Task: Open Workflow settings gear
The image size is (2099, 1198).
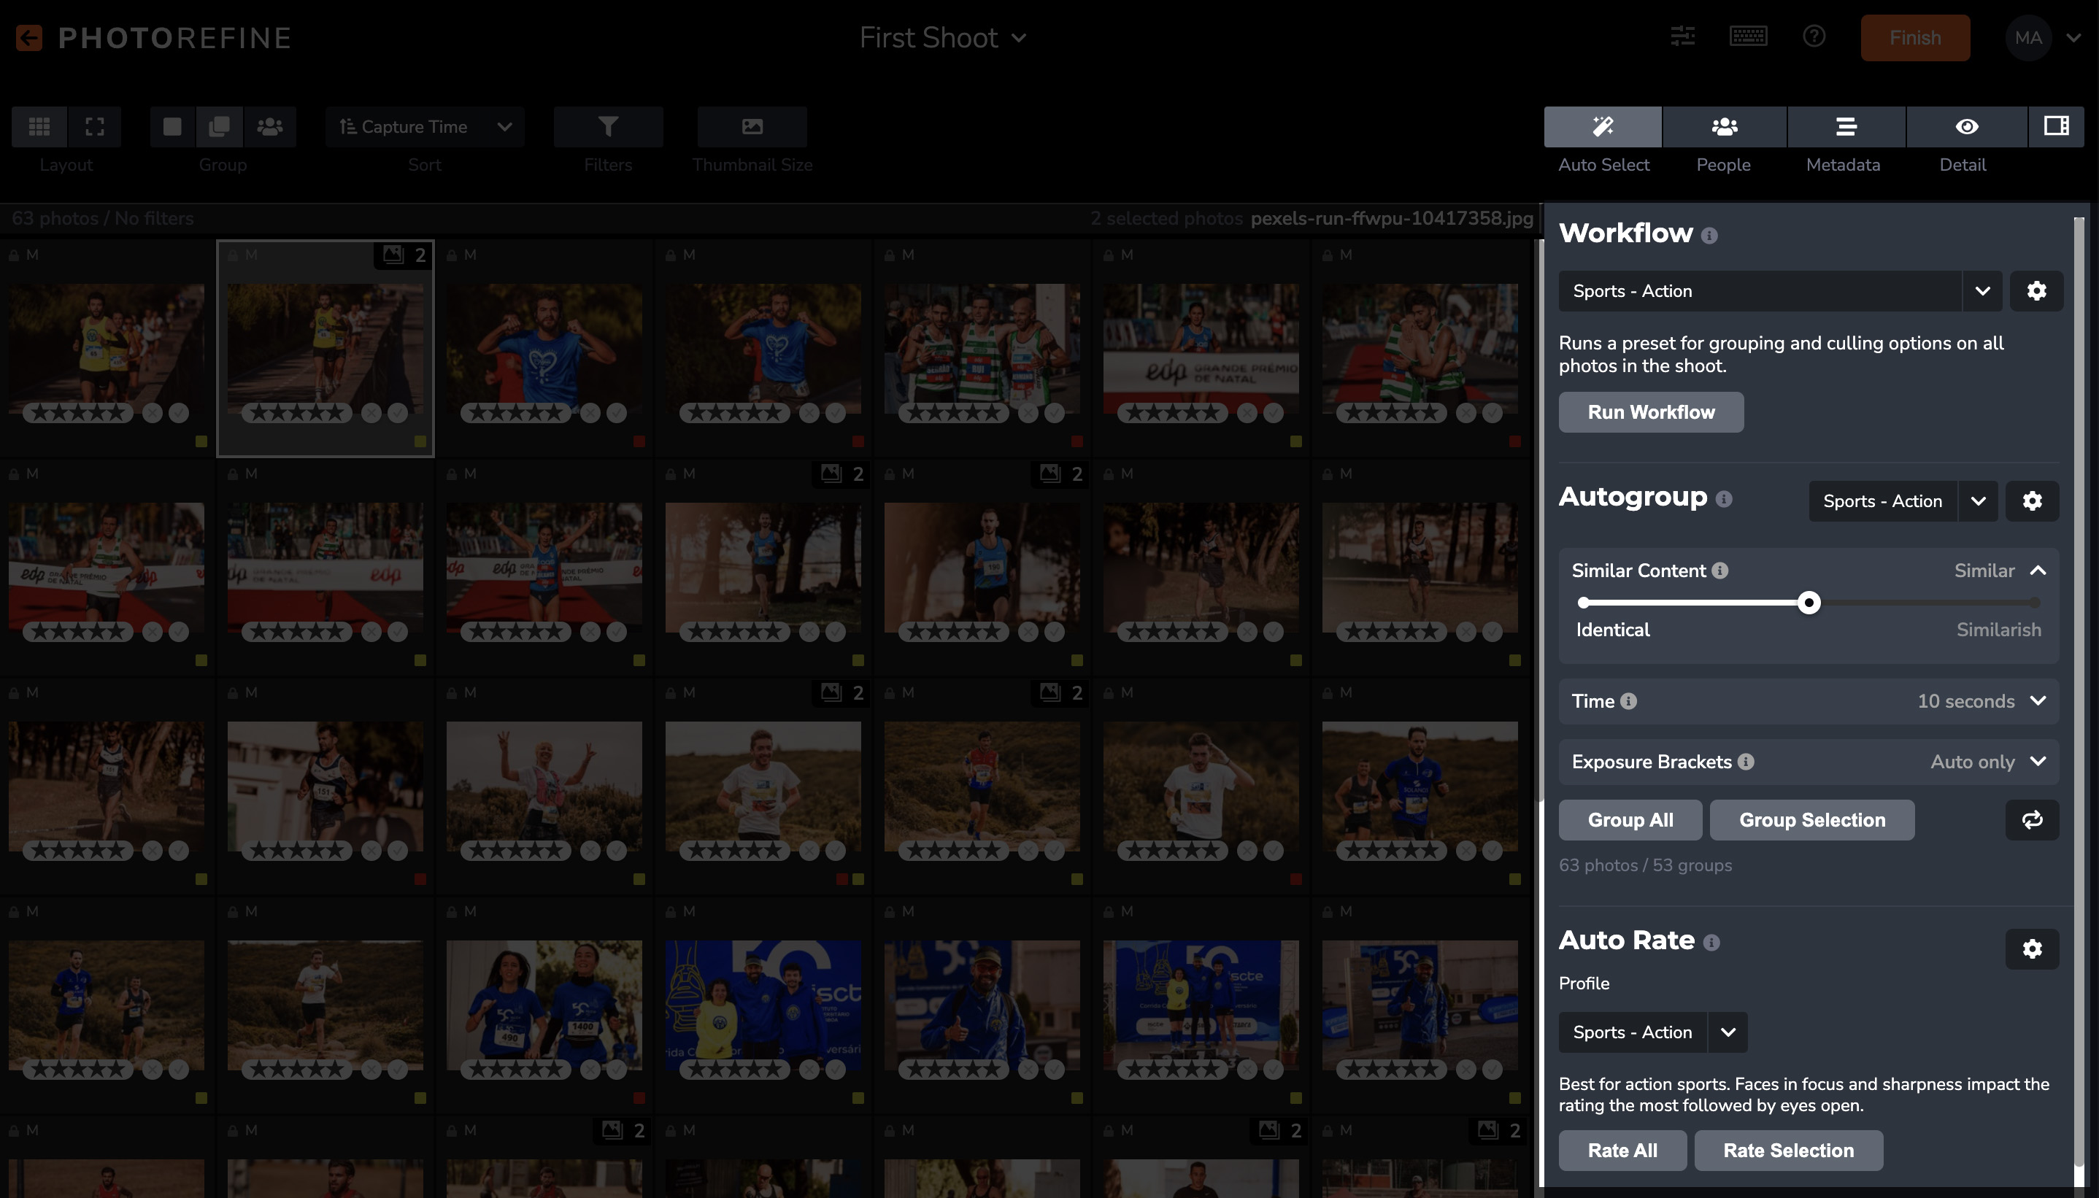Action: click(x=2036, y=290)
